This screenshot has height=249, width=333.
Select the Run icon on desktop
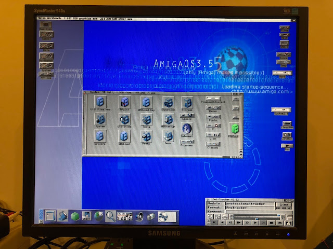point(287,146)
